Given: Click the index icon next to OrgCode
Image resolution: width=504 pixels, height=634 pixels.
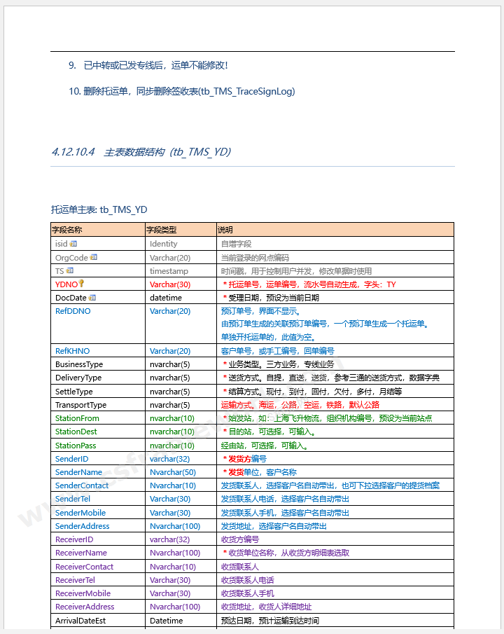Looking at the screenshot, I should coord(94,257).
